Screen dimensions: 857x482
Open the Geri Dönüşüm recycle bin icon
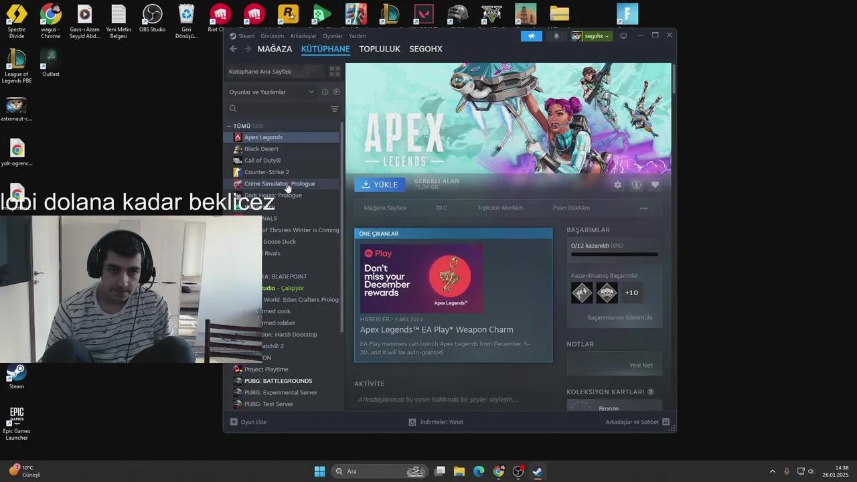(186, 21)
